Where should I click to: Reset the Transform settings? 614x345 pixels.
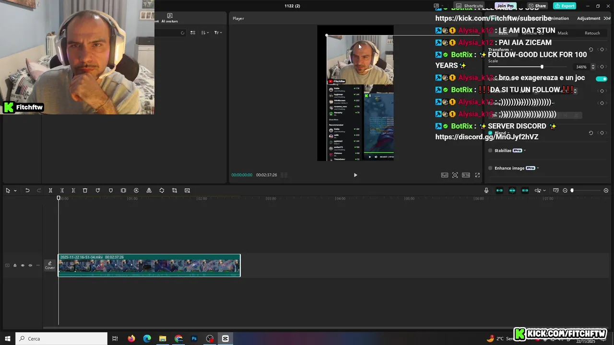pos(591,49)
